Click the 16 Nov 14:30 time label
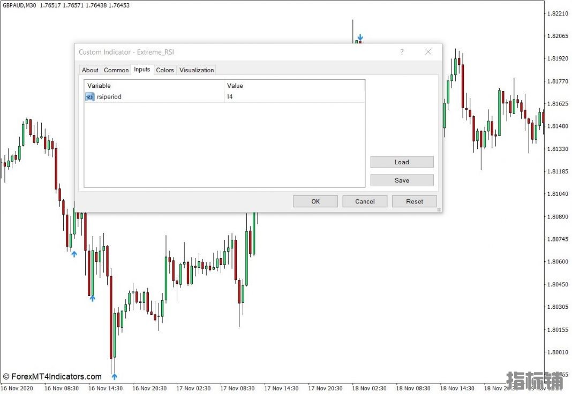This screenshot has height=394, width=572. tap(106, 388)
